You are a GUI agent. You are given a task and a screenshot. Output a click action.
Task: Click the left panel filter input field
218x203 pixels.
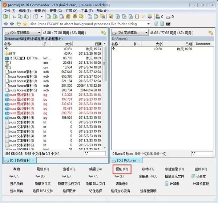click(95, 154)
